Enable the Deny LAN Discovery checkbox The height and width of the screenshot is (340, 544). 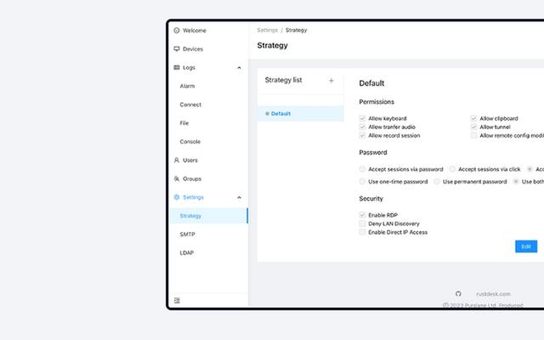363,224
